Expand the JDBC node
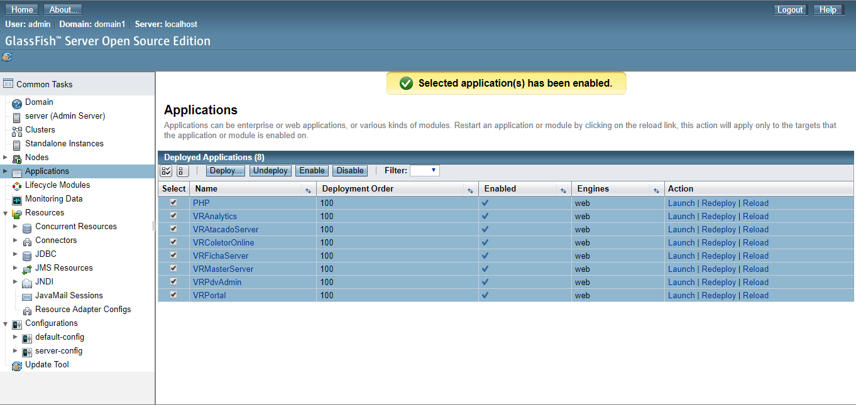This screenshot has width=856, height=405. click(x=16, y=254)
